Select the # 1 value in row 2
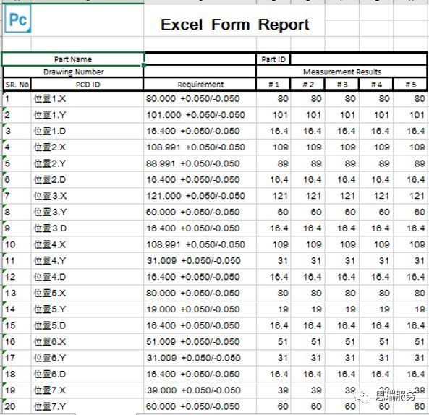The height and width of the screenshot is (415, 429). pos(273,115)
